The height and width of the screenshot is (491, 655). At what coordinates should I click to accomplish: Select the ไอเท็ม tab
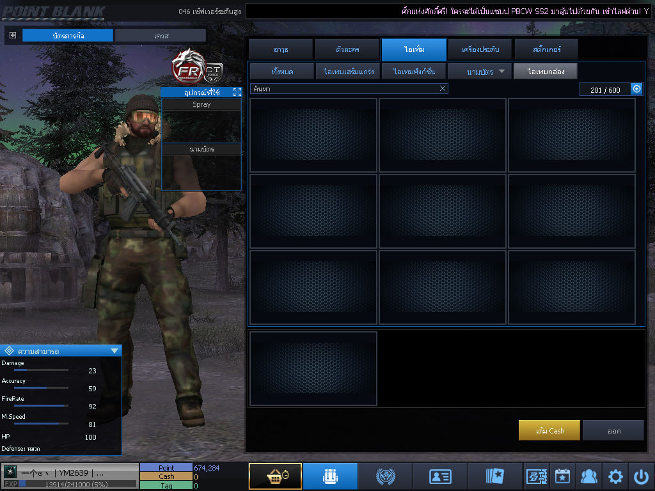[x=414, y=49]
